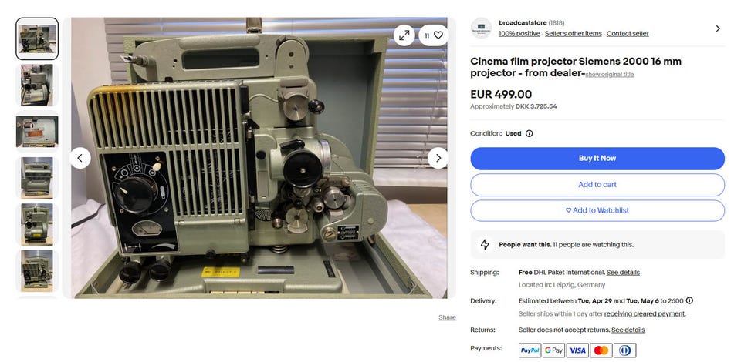Show condition info icon next to Used
The height and width of the screenshot is (362, 741).
pos(530,133)
